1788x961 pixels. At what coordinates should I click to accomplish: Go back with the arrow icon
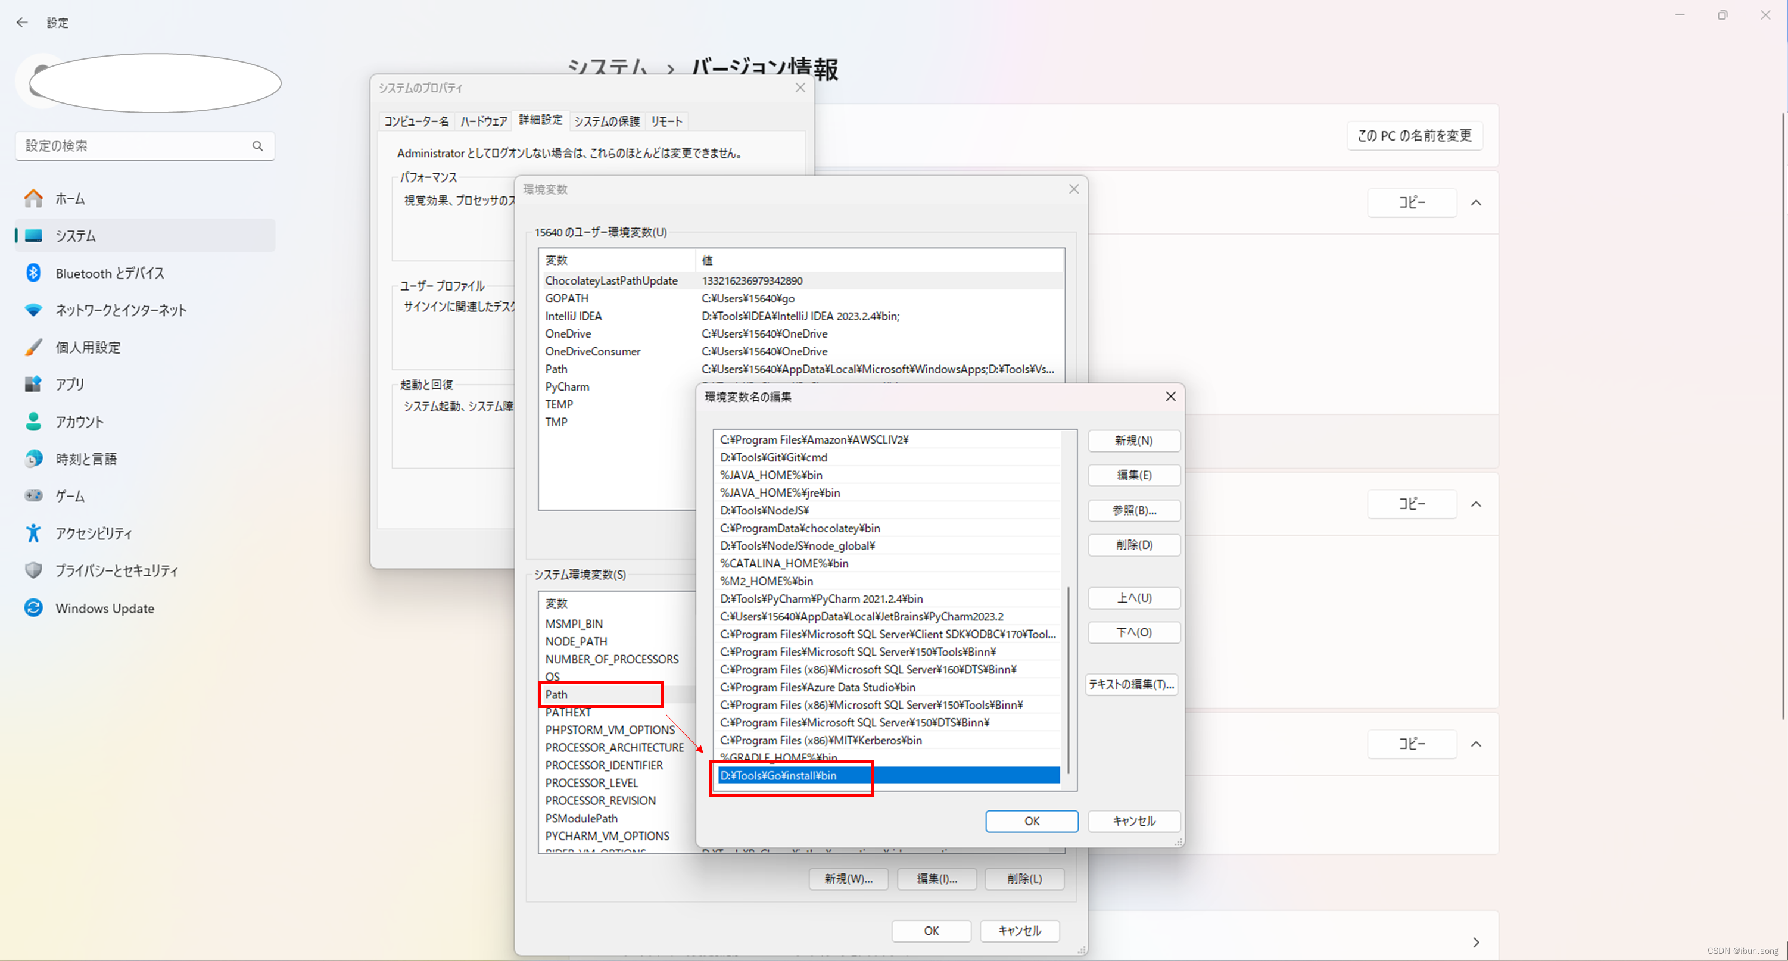pos(22,22)
